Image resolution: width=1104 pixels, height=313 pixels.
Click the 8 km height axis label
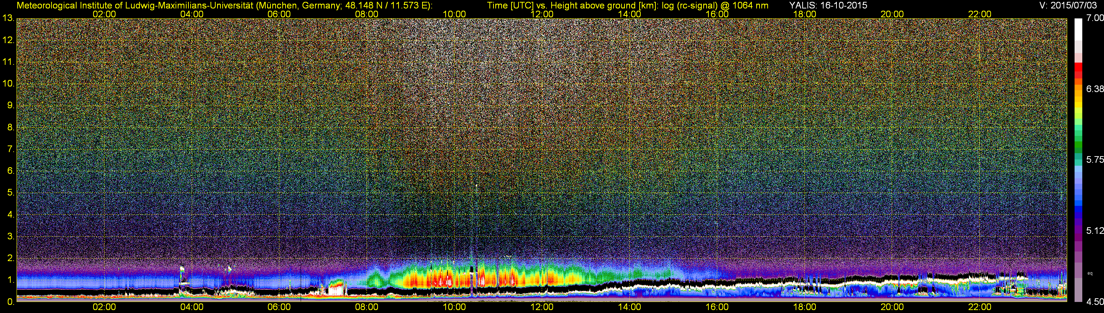[11, 127]
